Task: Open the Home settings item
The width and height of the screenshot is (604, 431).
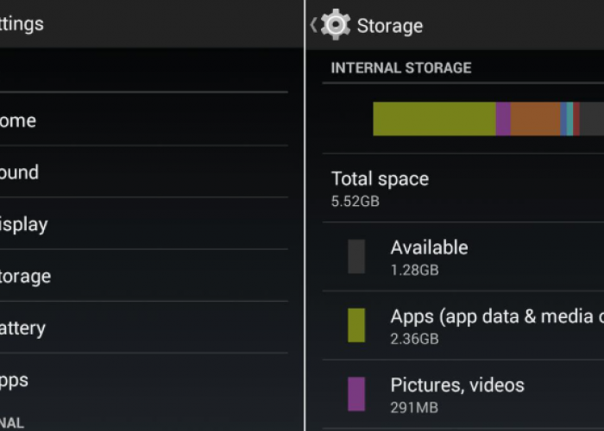Action: [17, 121]
